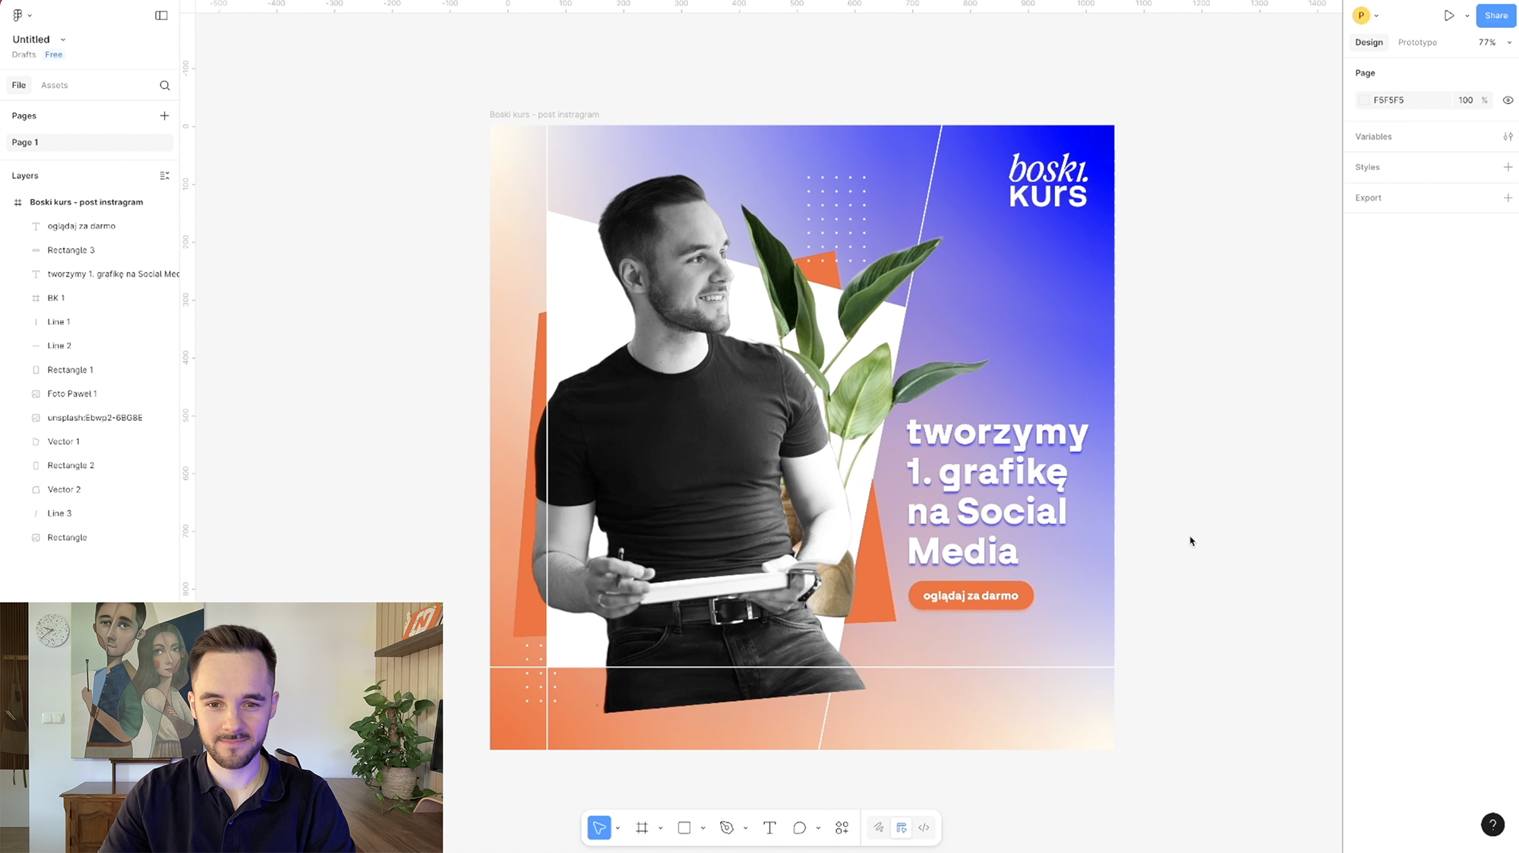This screenshot has height=853, width=1519.
Task: Select the Rectangle shape tool
Action: pos(684,828)
